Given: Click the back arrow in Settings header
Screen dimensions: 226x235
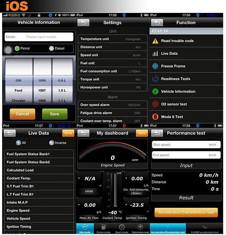Looking at the screenshot, I should click(83, 23).
